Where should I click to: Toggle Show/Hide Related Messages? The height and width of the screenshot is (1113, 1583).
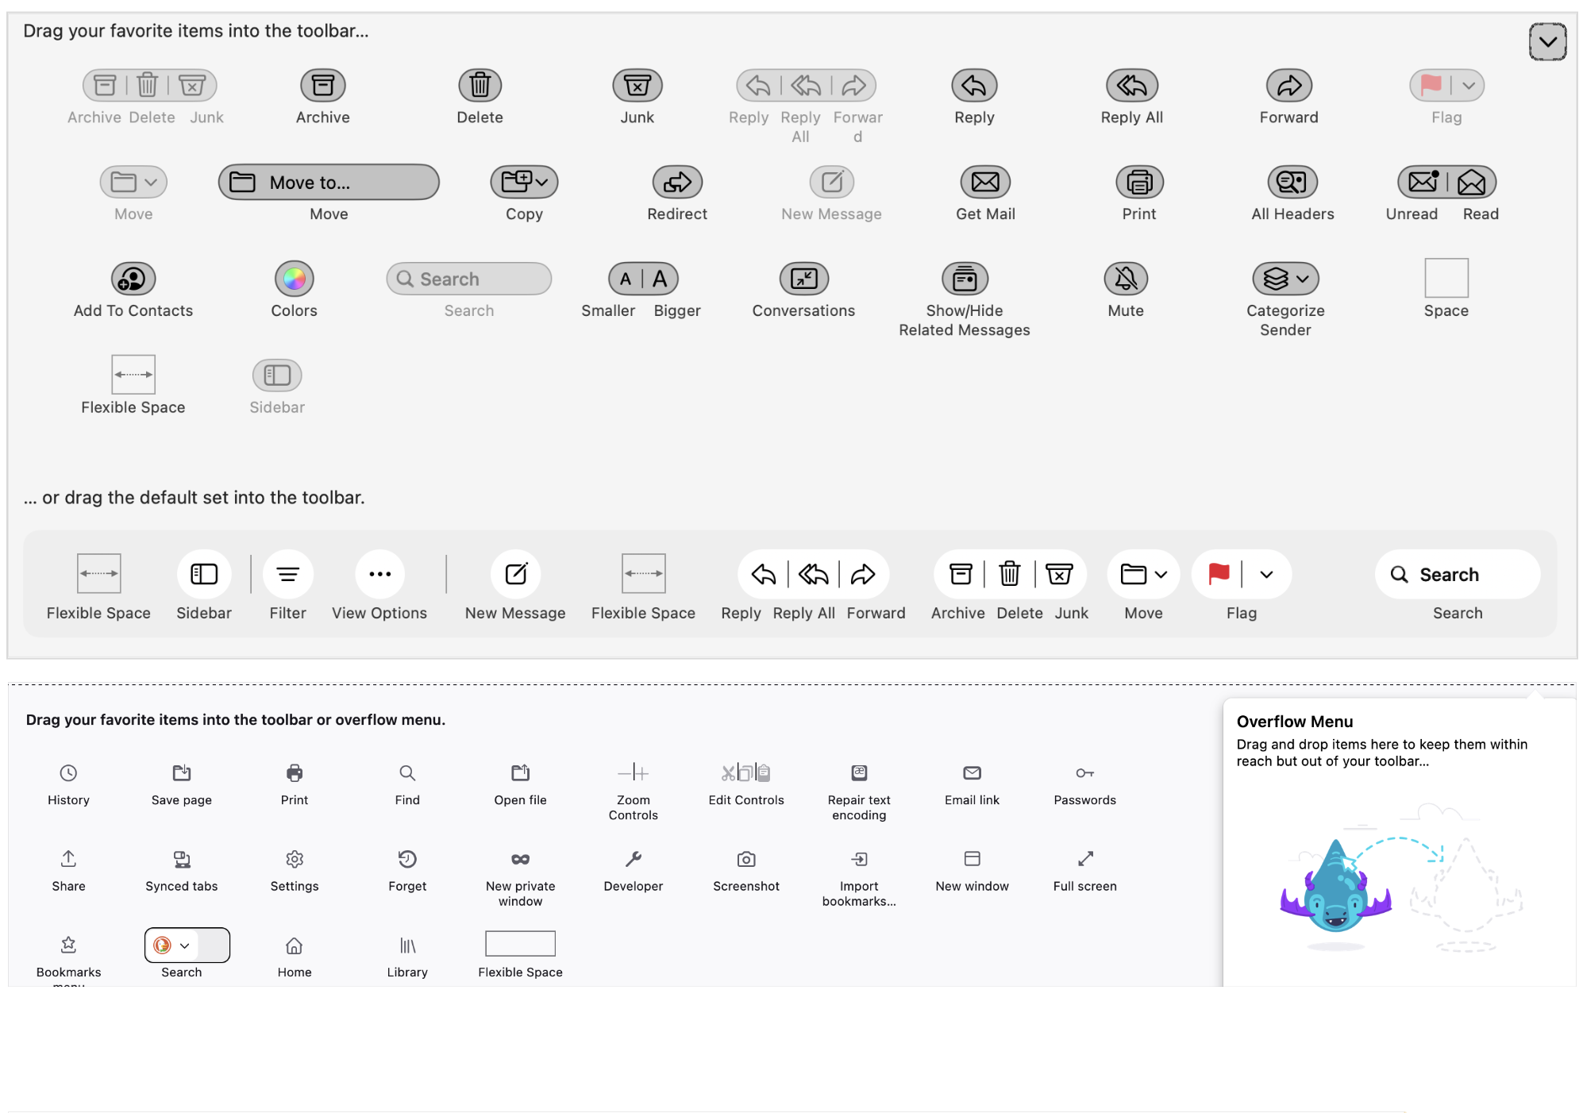964,279
